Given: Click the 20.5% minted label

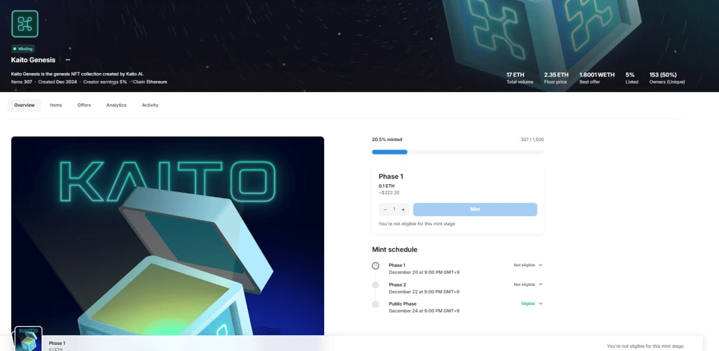Looking at the screenshot, I should click(x=387, y=139).
